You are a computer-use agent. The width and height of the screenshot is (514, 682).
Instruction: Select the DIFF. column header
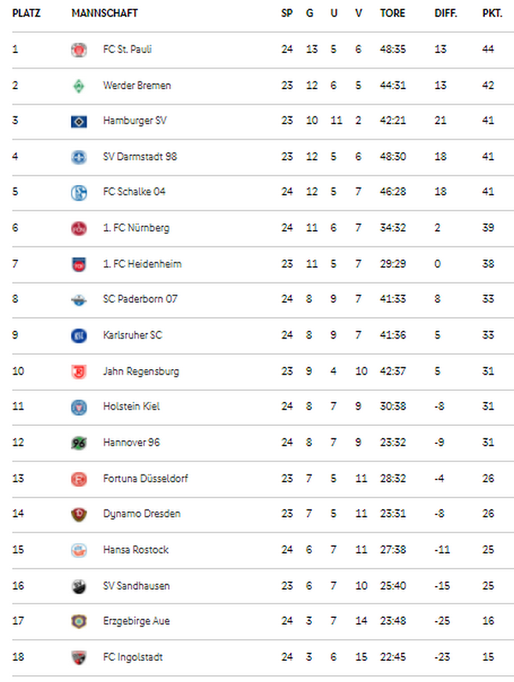click(x=445, y=14)
